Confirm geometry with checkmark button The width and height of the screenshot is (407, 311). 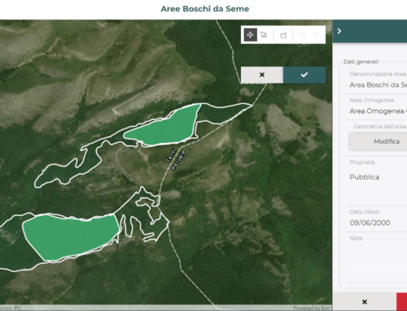304,75
